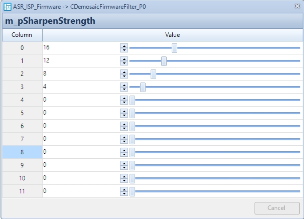
Task: Click the Cancel button
Action: [x=277, y=208]
